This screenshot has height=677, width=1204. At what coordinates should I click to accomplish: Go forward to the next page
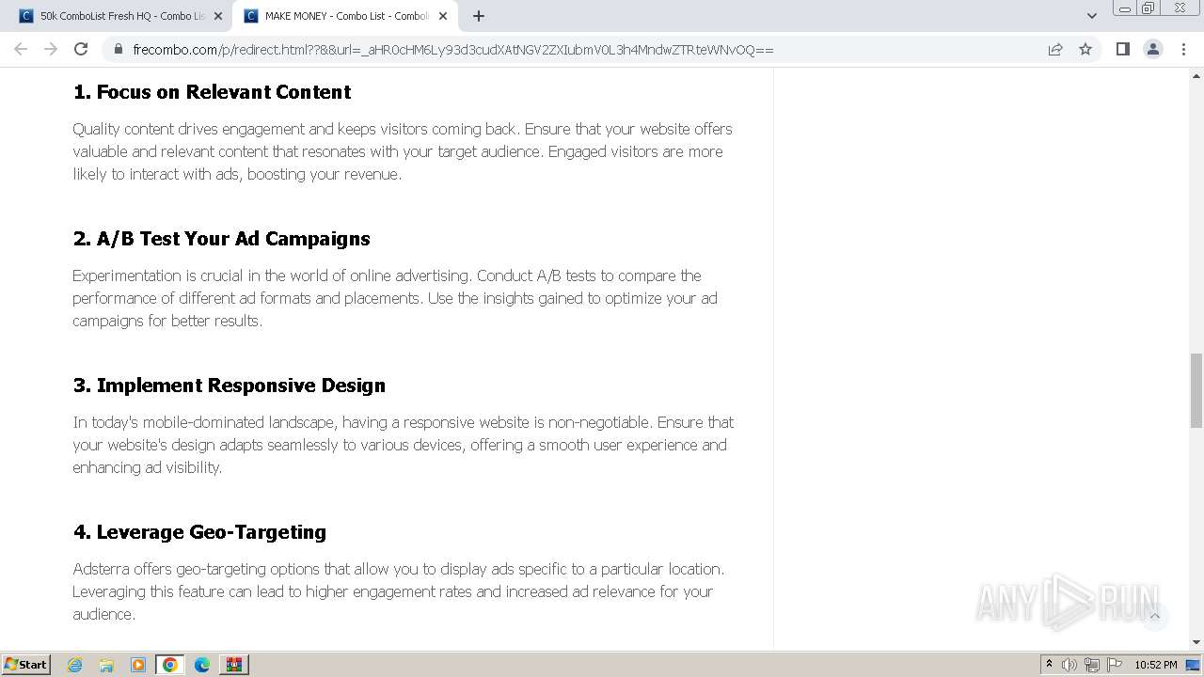(x=51, y=49)
